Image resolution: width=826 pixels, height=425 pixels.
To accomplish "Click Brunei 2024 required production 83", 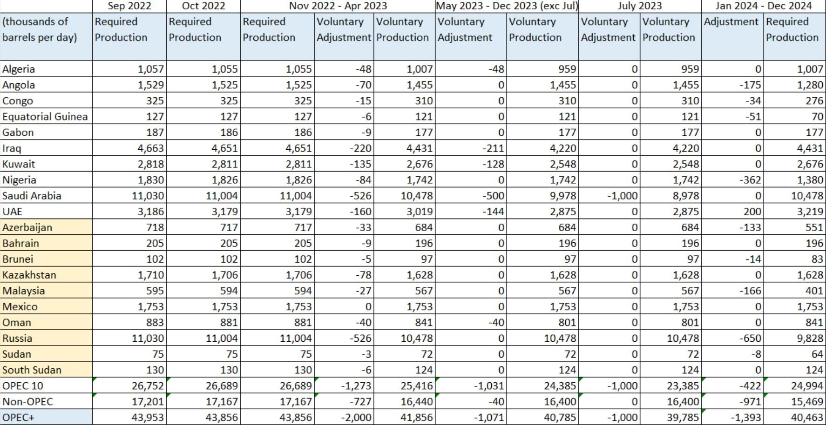I will (795, 259).
